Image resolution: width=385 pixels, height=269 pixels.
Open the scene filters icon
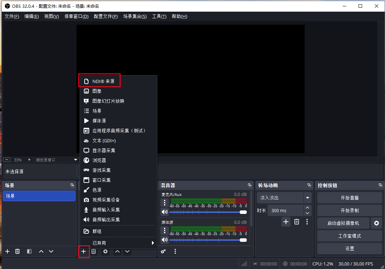click(x=29, y=251)
